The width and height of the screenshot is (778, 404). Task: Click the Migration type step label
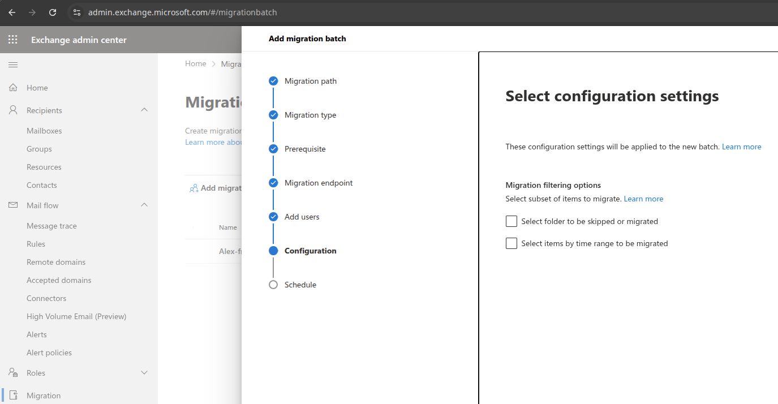click(311, 115)
